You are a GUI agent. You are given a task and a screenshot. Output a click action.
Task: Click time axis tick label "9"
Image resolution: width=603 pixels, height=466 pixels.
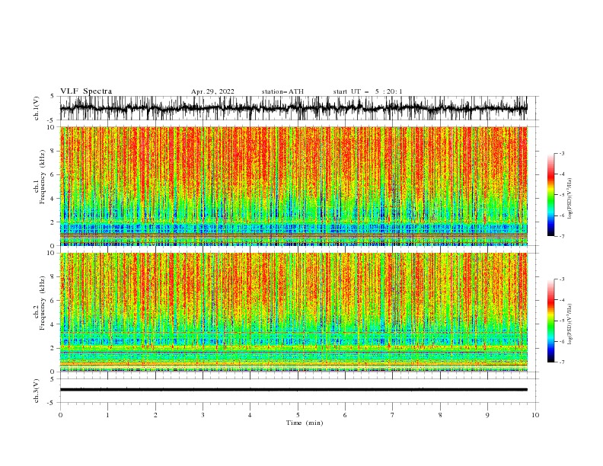tap(487, 415)
